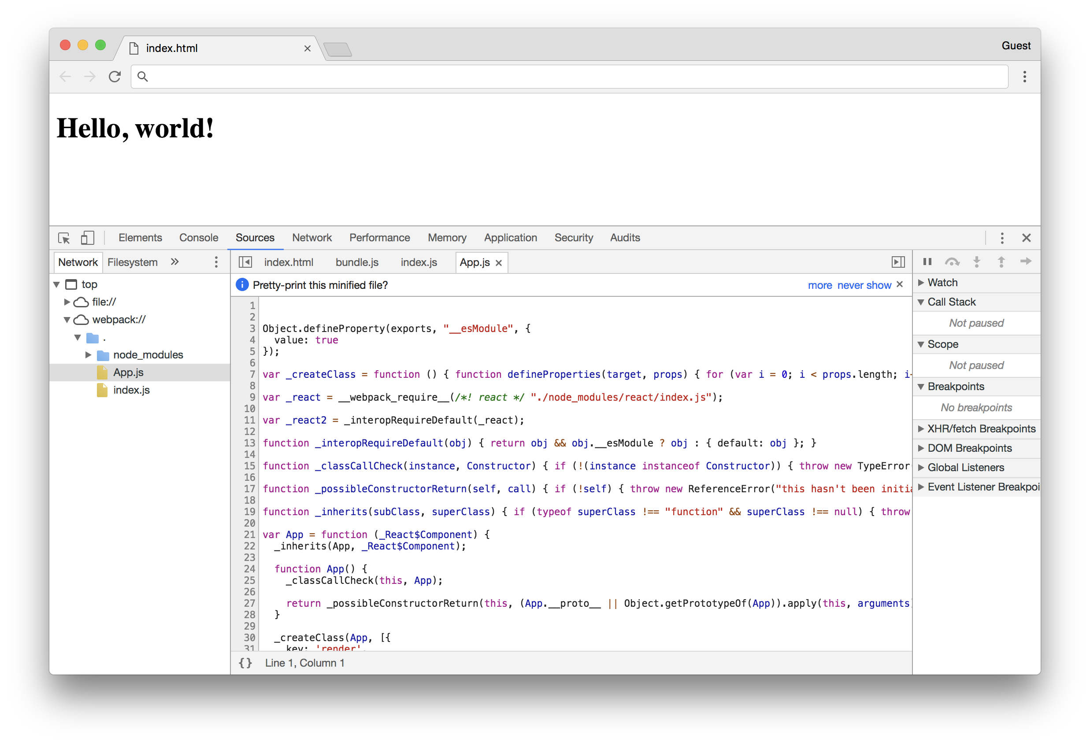Image resolution: width=1090 pixels, height=745 pixels.
Task: Collapse the Call Stack section
Action: pos(921,302)
